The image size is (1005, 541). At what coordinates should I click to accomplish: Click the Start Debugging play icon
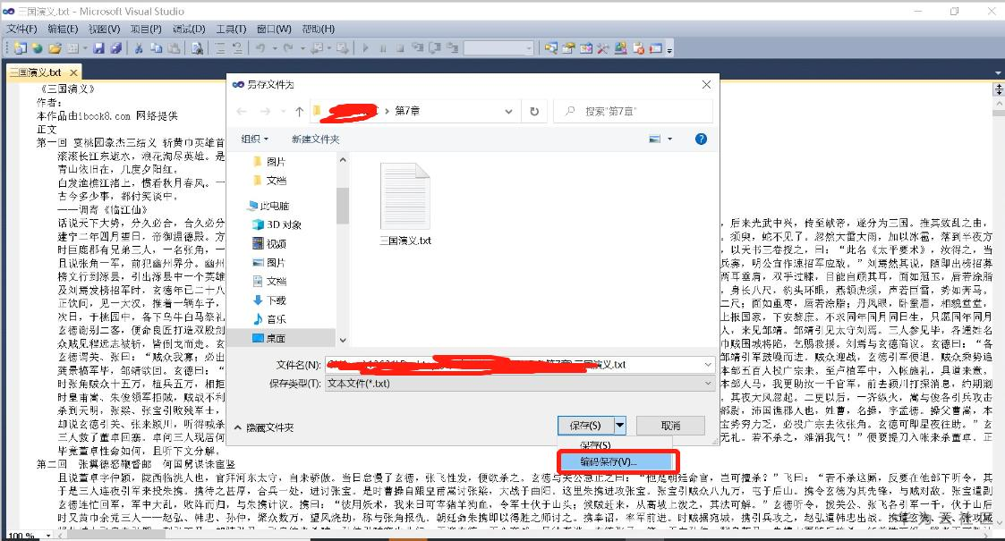[365, 48]
